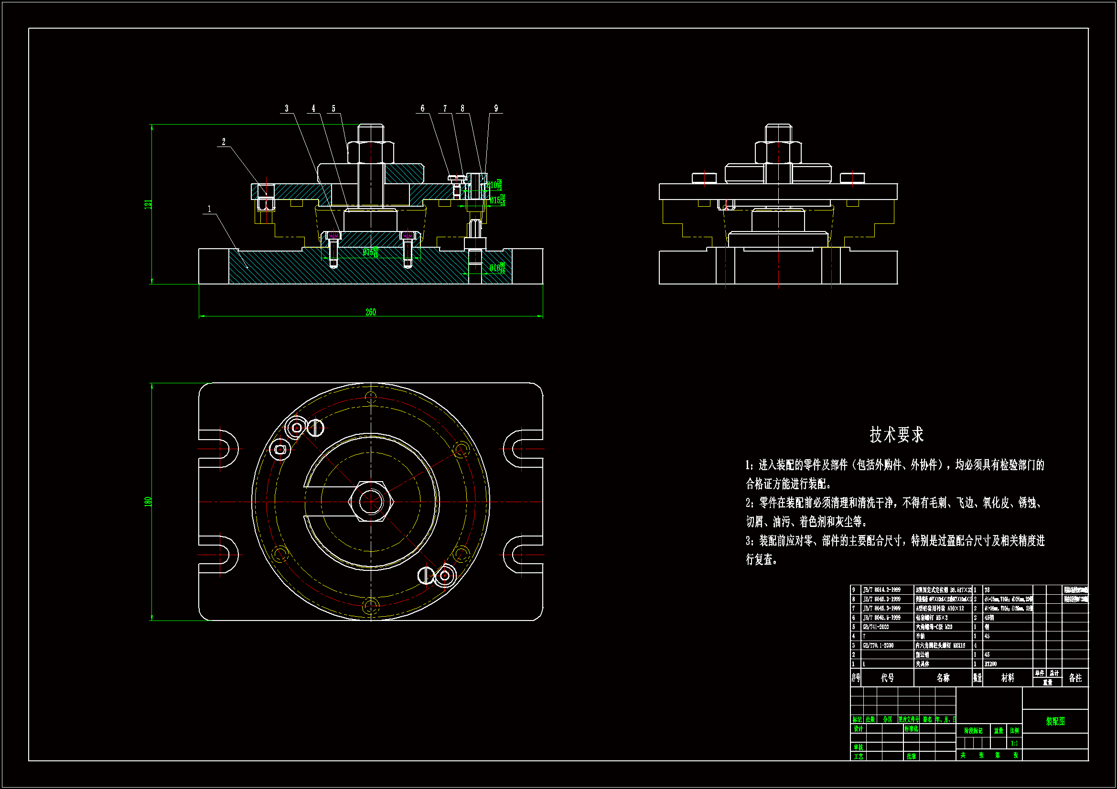Click the '备注' parts list header
The image size is (1117, 789).
[1075, 678]
